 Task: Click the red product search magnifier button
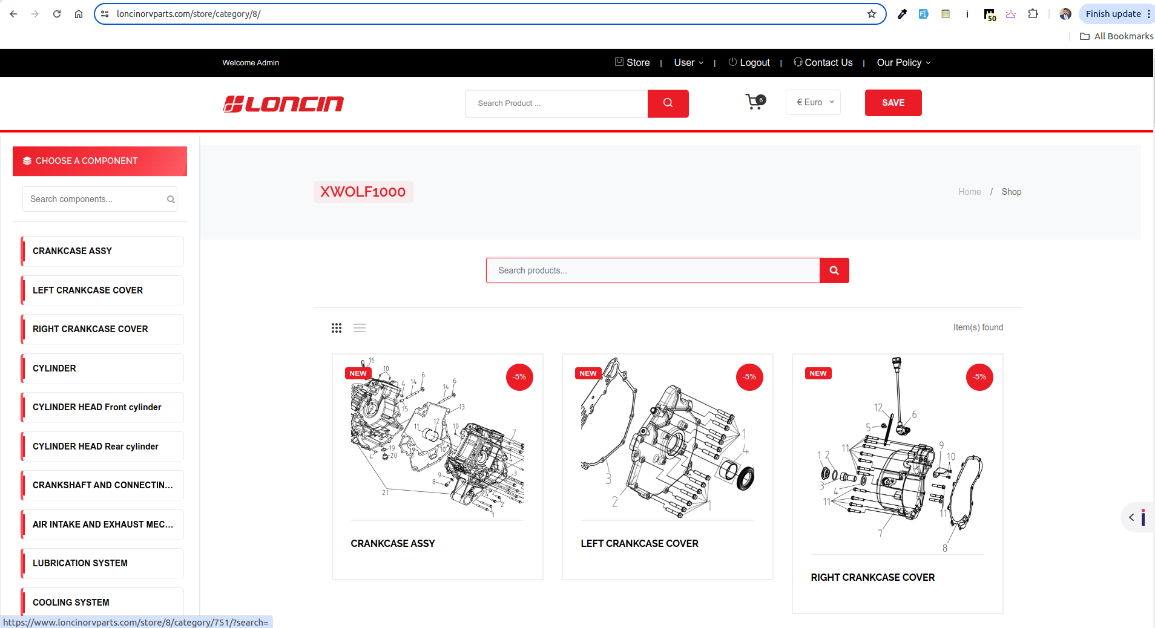834,270
